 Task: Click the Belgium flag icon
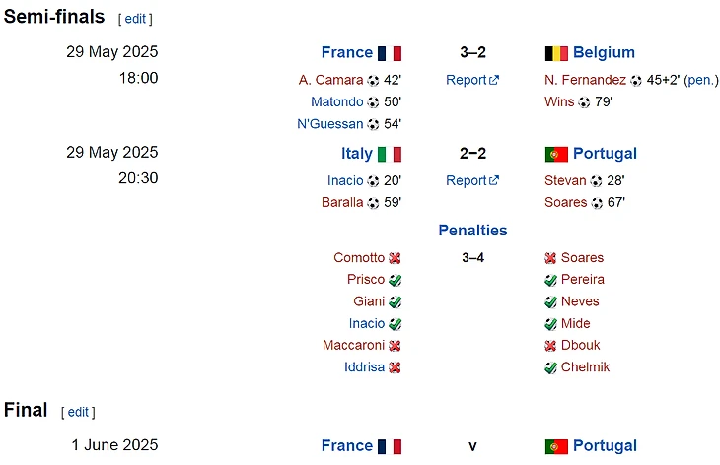pyautogui.click(x=556, y=53)
